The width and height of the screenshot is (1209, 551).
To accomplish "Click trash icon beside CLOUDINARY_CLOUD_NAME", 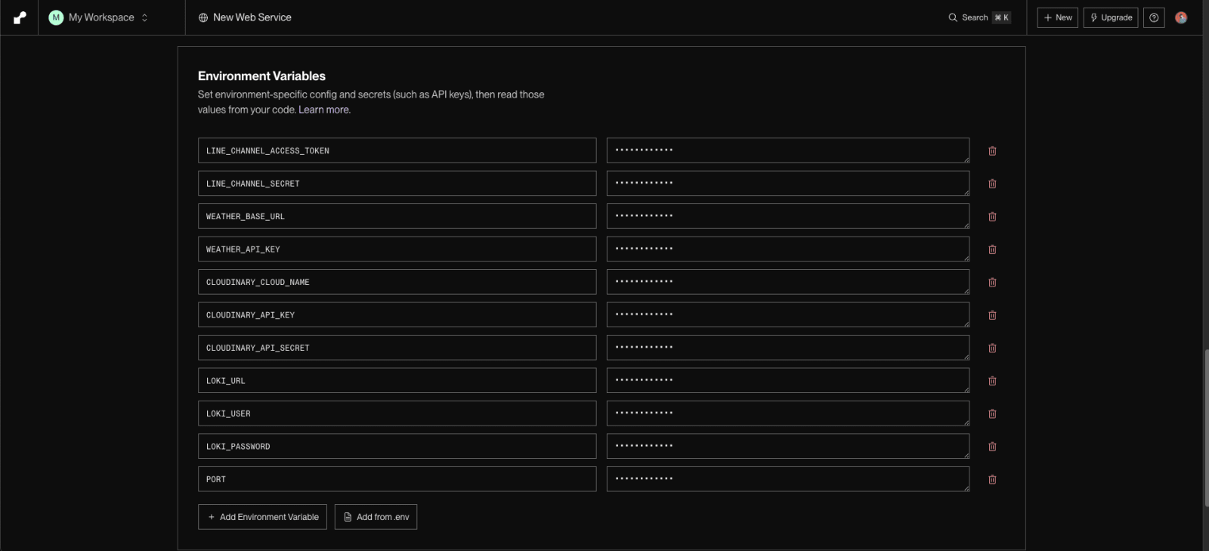I will point(992,282).
